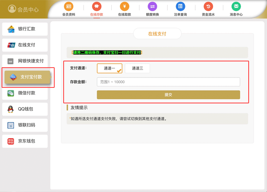The width and height of the screenshot is (267, 192).
Task: Open the 在线取款 yen icon
Action: tap(124, 6)
